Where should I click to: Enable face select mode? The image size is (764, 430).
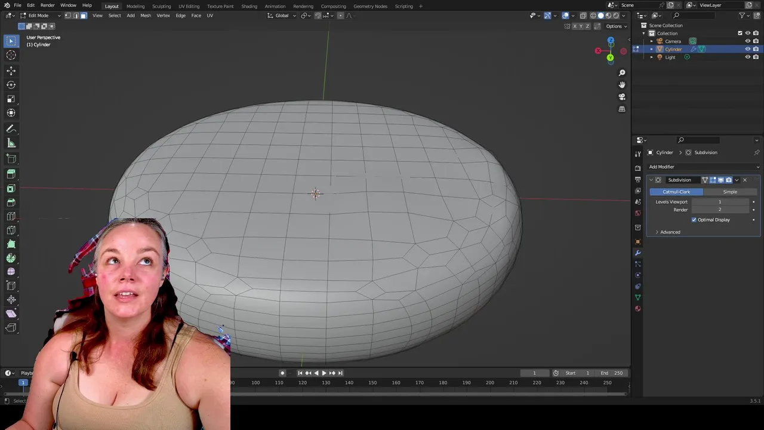point(83,16)
